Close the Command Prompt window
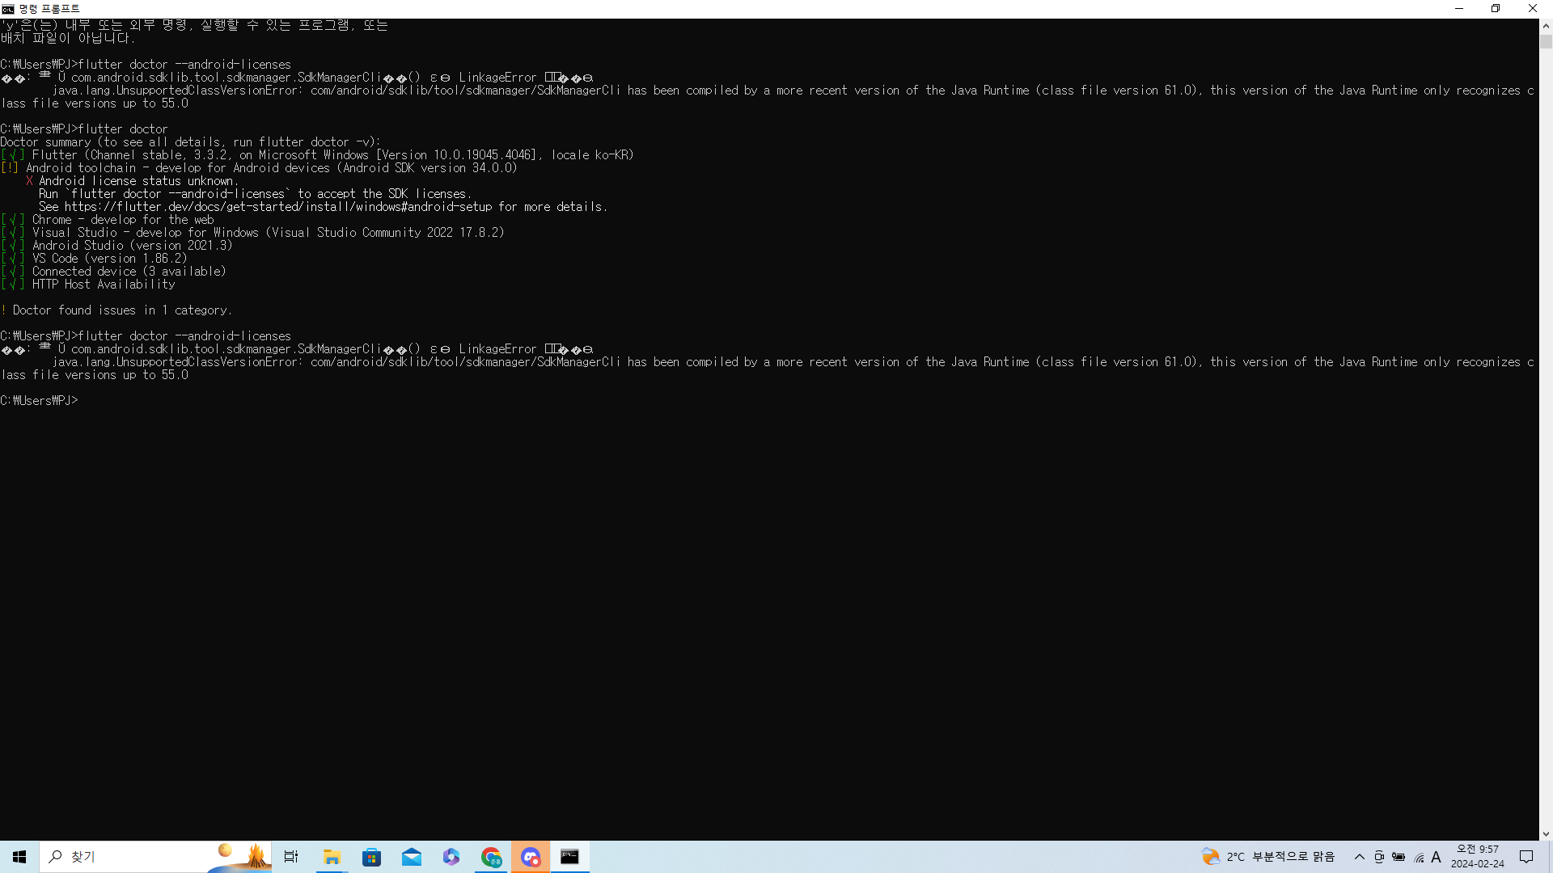The image size is (1553, 873). click(1533, 9)
